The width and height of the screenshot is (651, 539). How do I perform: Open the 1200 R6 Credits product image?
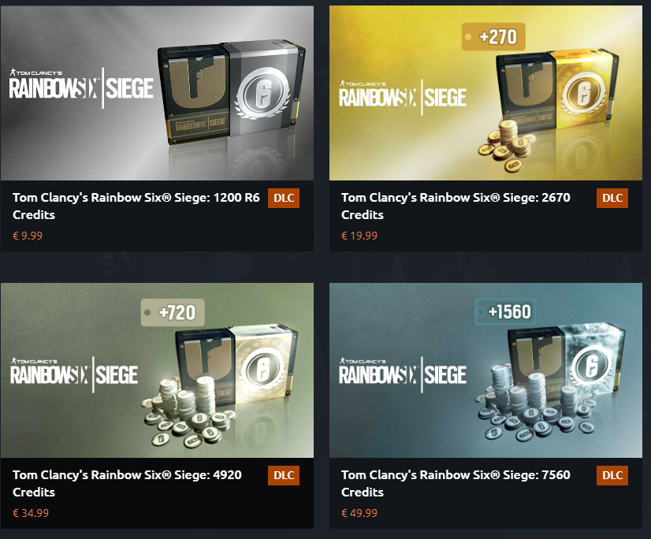coord(157,93)
